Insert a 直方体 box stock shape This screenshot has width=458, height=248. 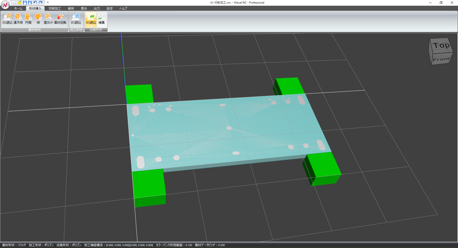(18, 19)
